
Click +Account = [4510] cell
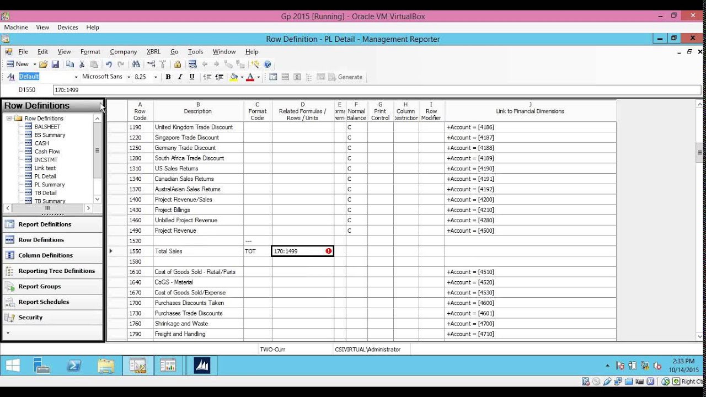coord(530,272)
